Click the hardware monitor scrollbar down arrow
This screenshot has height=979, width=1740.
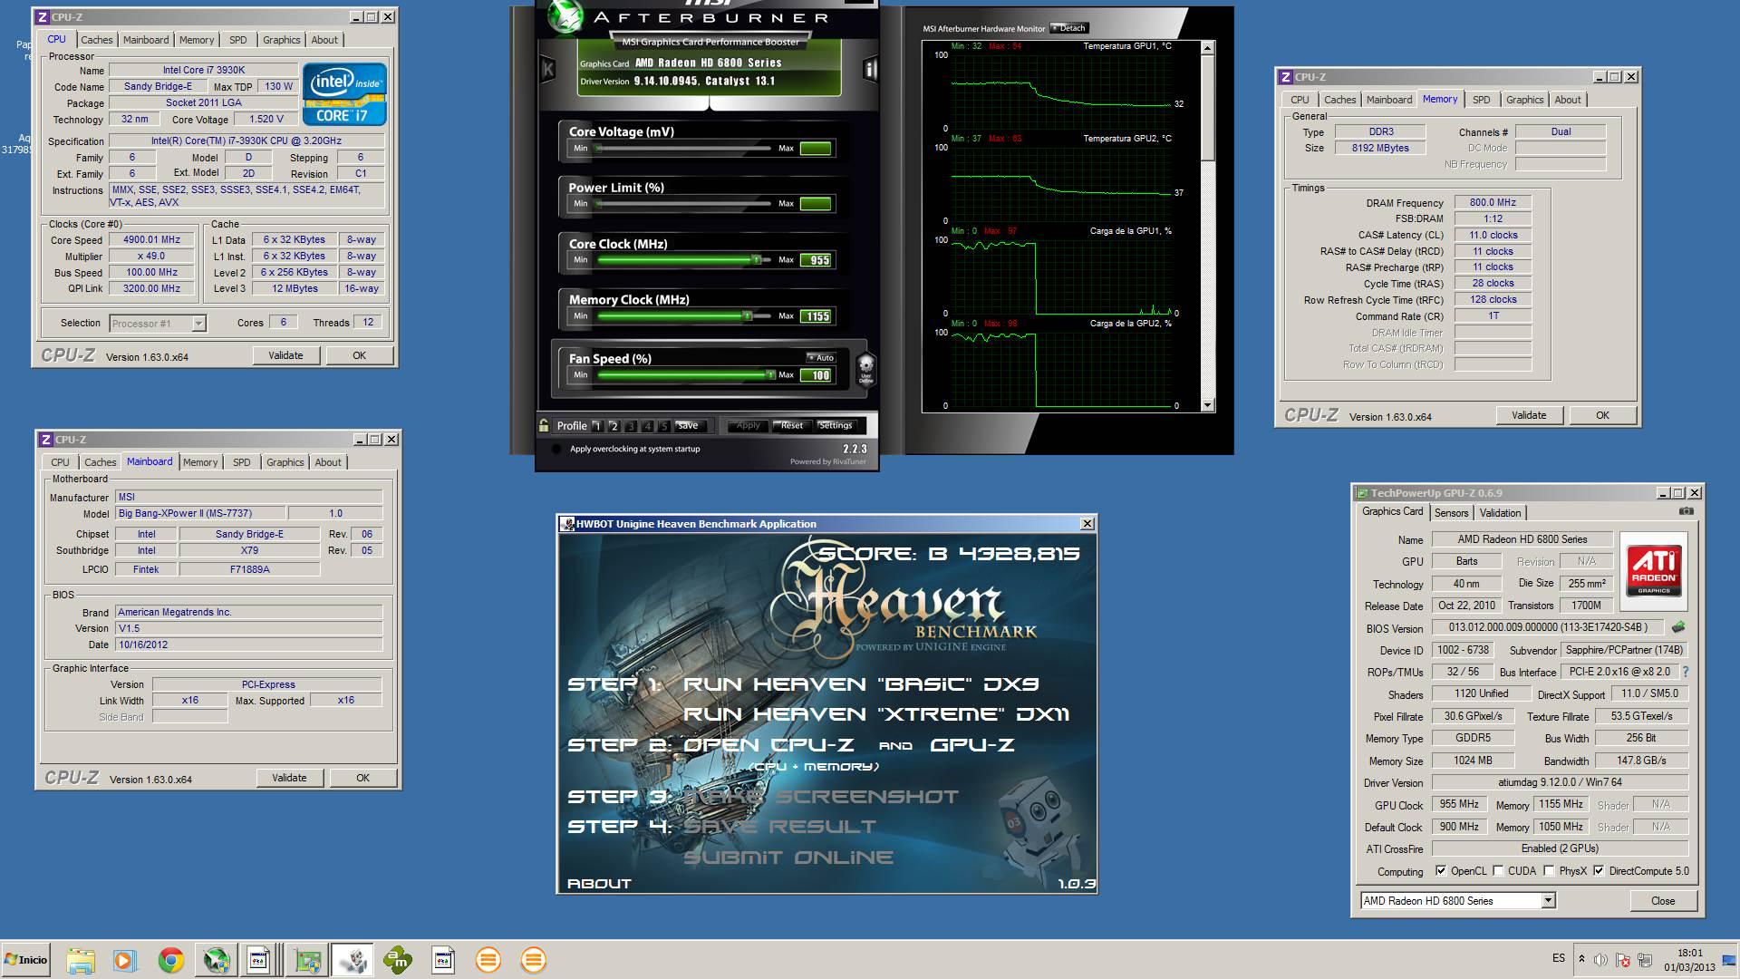pos(1207,405)
